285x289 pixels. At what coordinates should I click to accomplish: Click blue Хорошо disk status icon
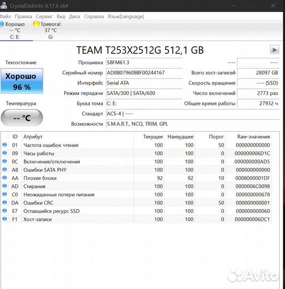2,24
